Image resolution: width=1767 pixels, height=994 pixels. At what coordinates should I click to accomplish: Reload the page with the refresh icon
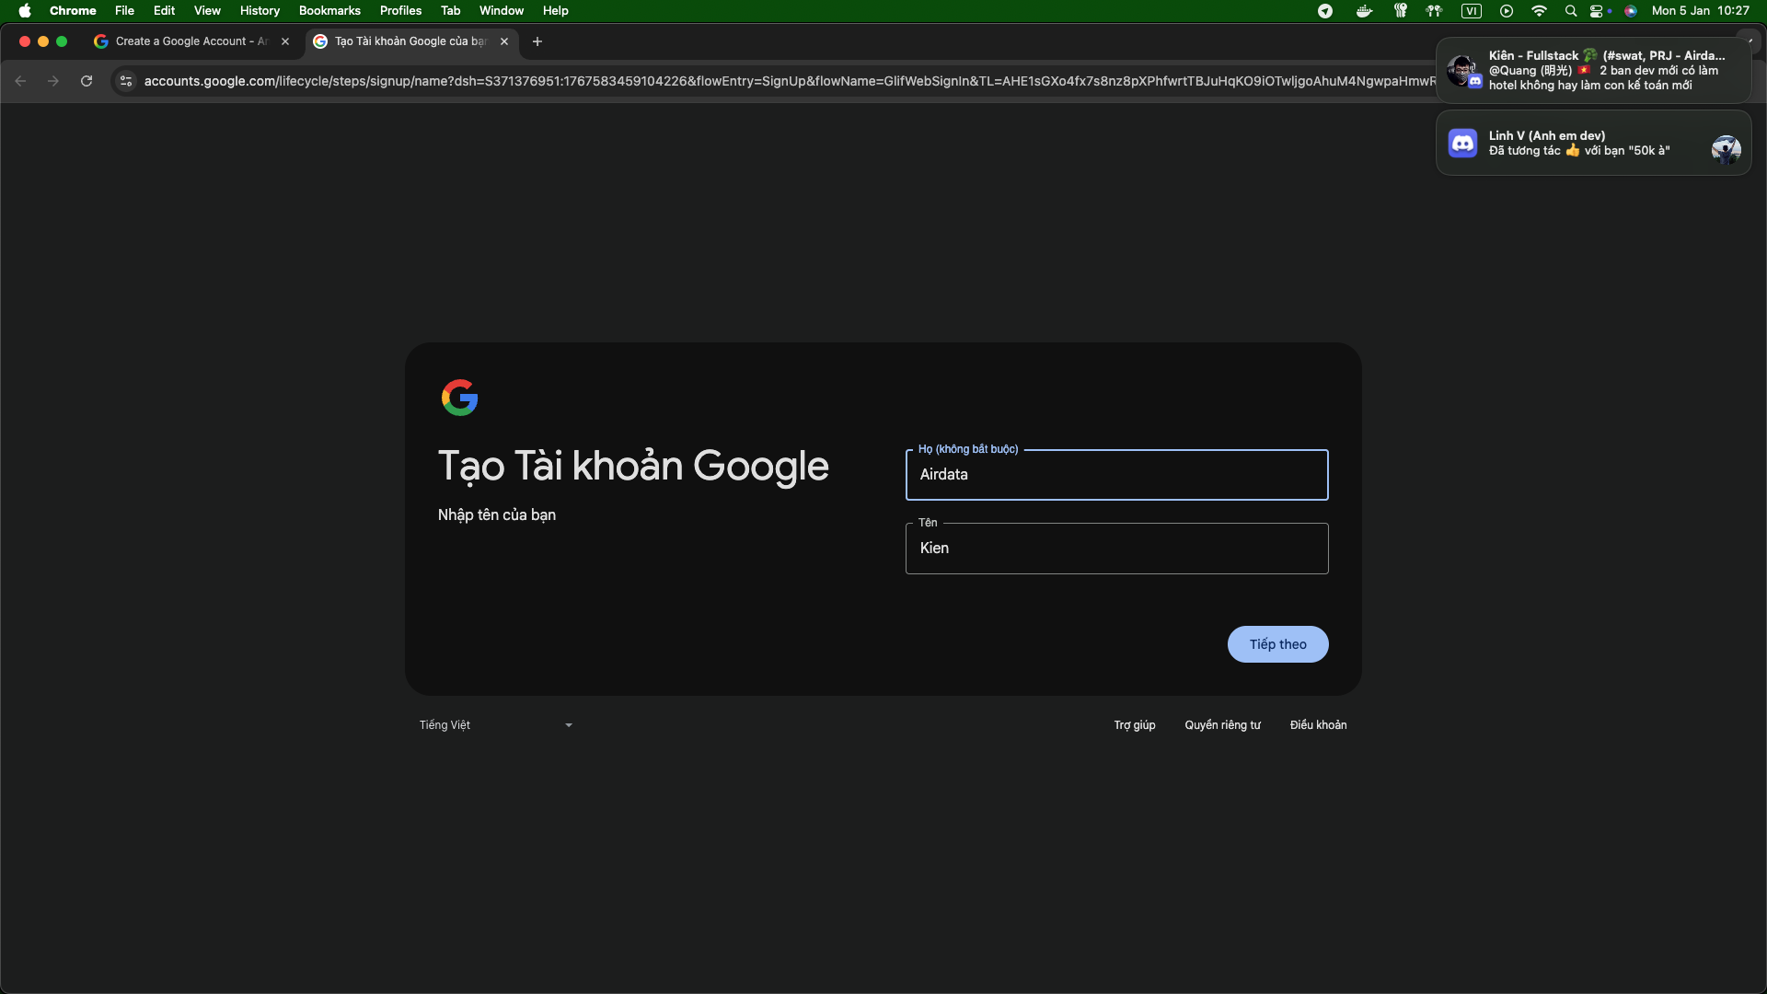coord(87,81)
